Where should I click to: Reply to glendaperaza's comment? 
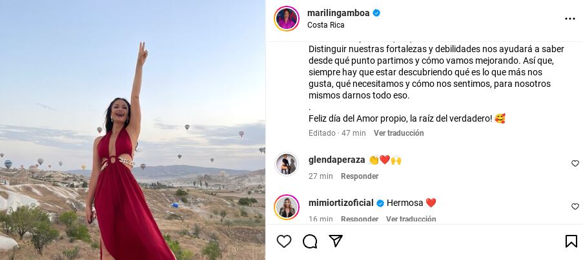(360, 176)
